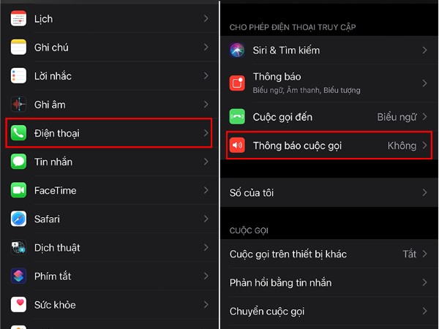Screen dimensions: 439x329
Task: Tap the Phím tắt shortcuts icon
Action: pyautogui.click(x=18, y=276)
